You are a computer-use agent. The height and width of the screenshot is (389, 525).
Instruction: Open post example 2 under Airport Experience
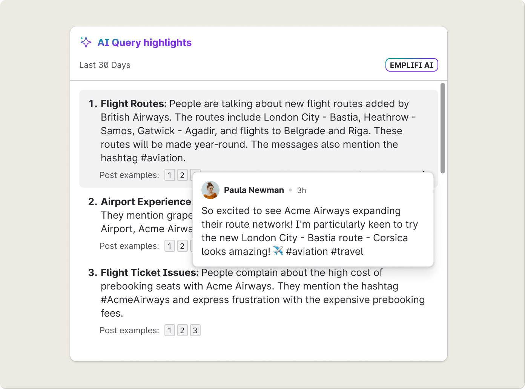coord(183,246)
